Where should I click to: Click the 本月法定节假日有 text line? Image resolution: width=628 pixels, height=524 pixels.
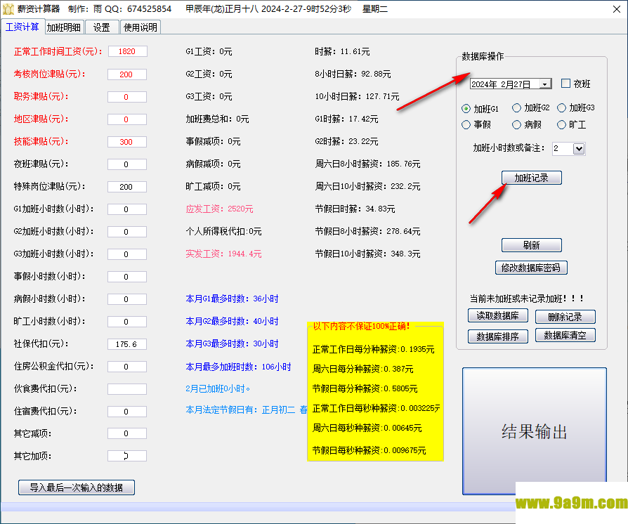[247, 410]
